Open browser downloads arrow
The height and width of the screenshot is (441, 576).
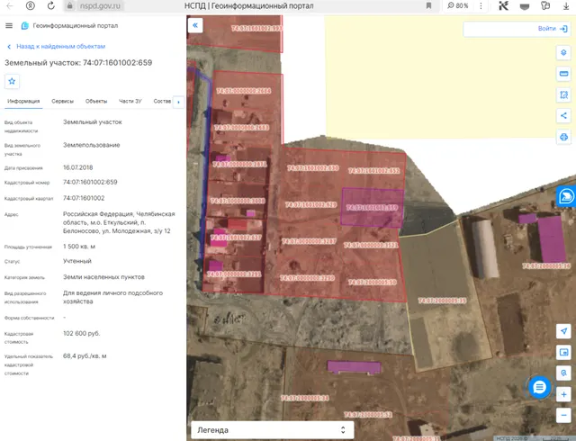coord(566,5)
